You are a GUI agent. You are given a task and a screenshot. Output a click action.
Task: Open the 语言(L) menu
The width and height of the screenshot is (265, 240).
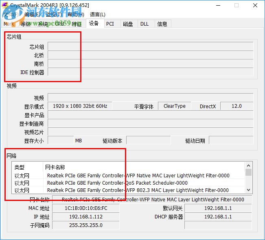pyautogui.click(x=98, y=15)
